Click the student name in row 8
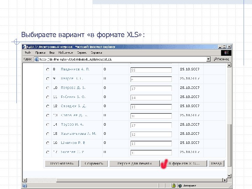This screenshot has height=189, width=252. tap(75, 69)
